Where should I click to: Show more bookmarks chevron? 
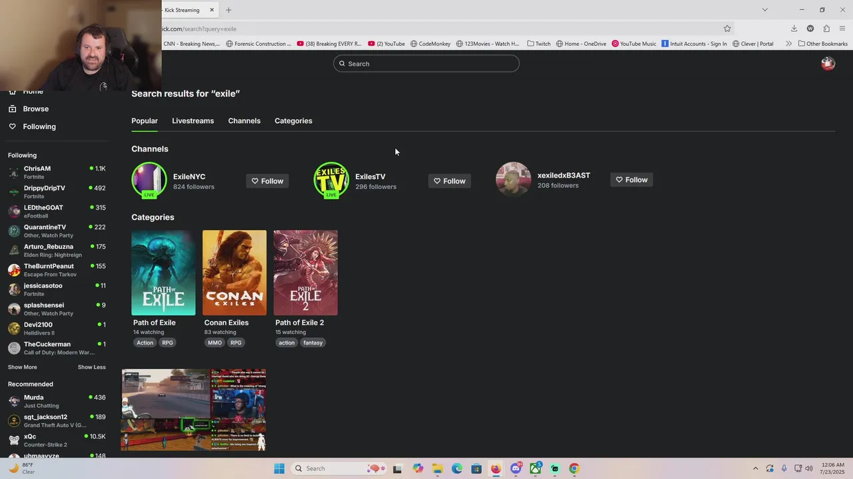(788, 44)
